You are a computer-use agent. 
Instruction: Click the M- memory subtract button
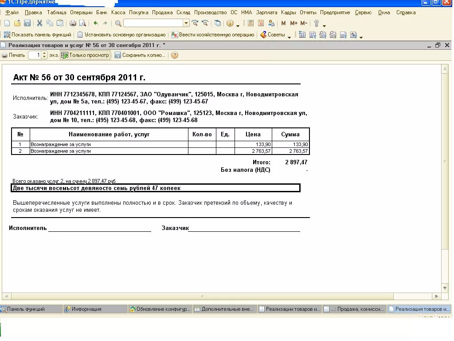coord(304,23)
